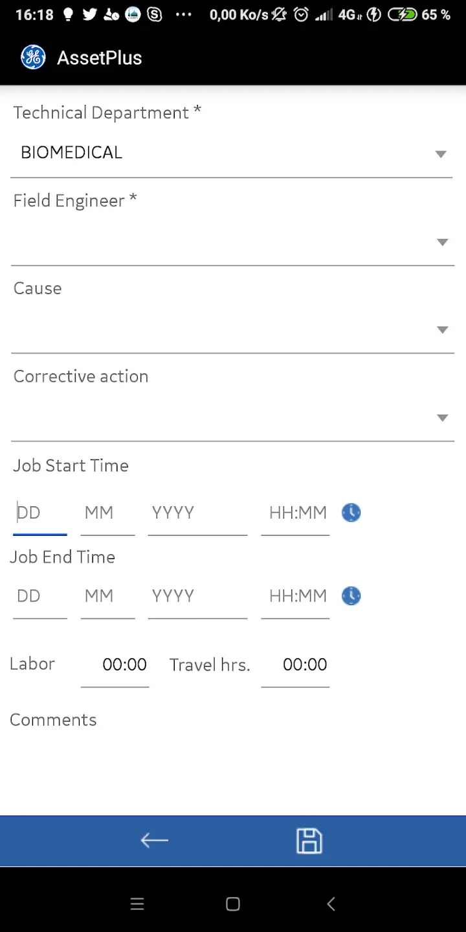
Task: Focus the Job Start Time DD field
Action: [40, 513]
